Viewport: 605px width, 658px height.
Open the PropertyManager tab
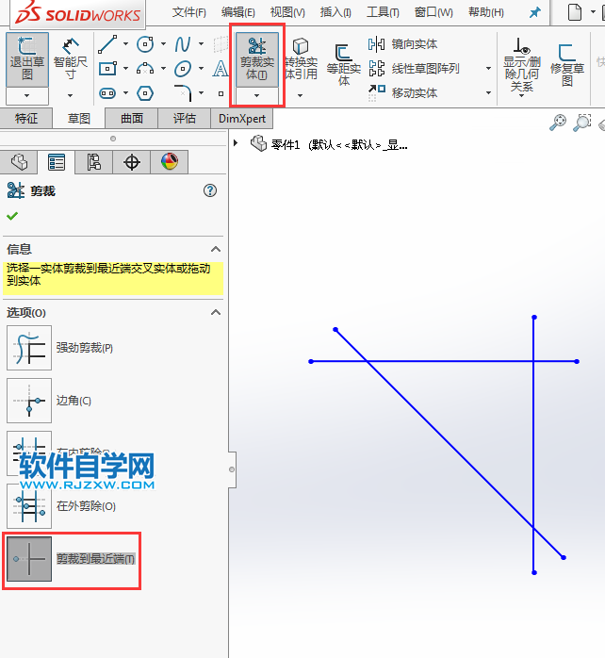[57, 162]
